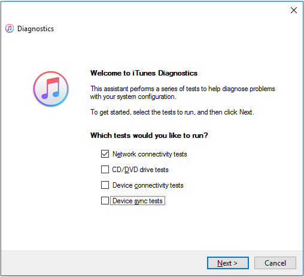Image resolution: width=304 pixels, height=277 pixels.
Task: Click the Next button to proceed
Action: [228, 263]
